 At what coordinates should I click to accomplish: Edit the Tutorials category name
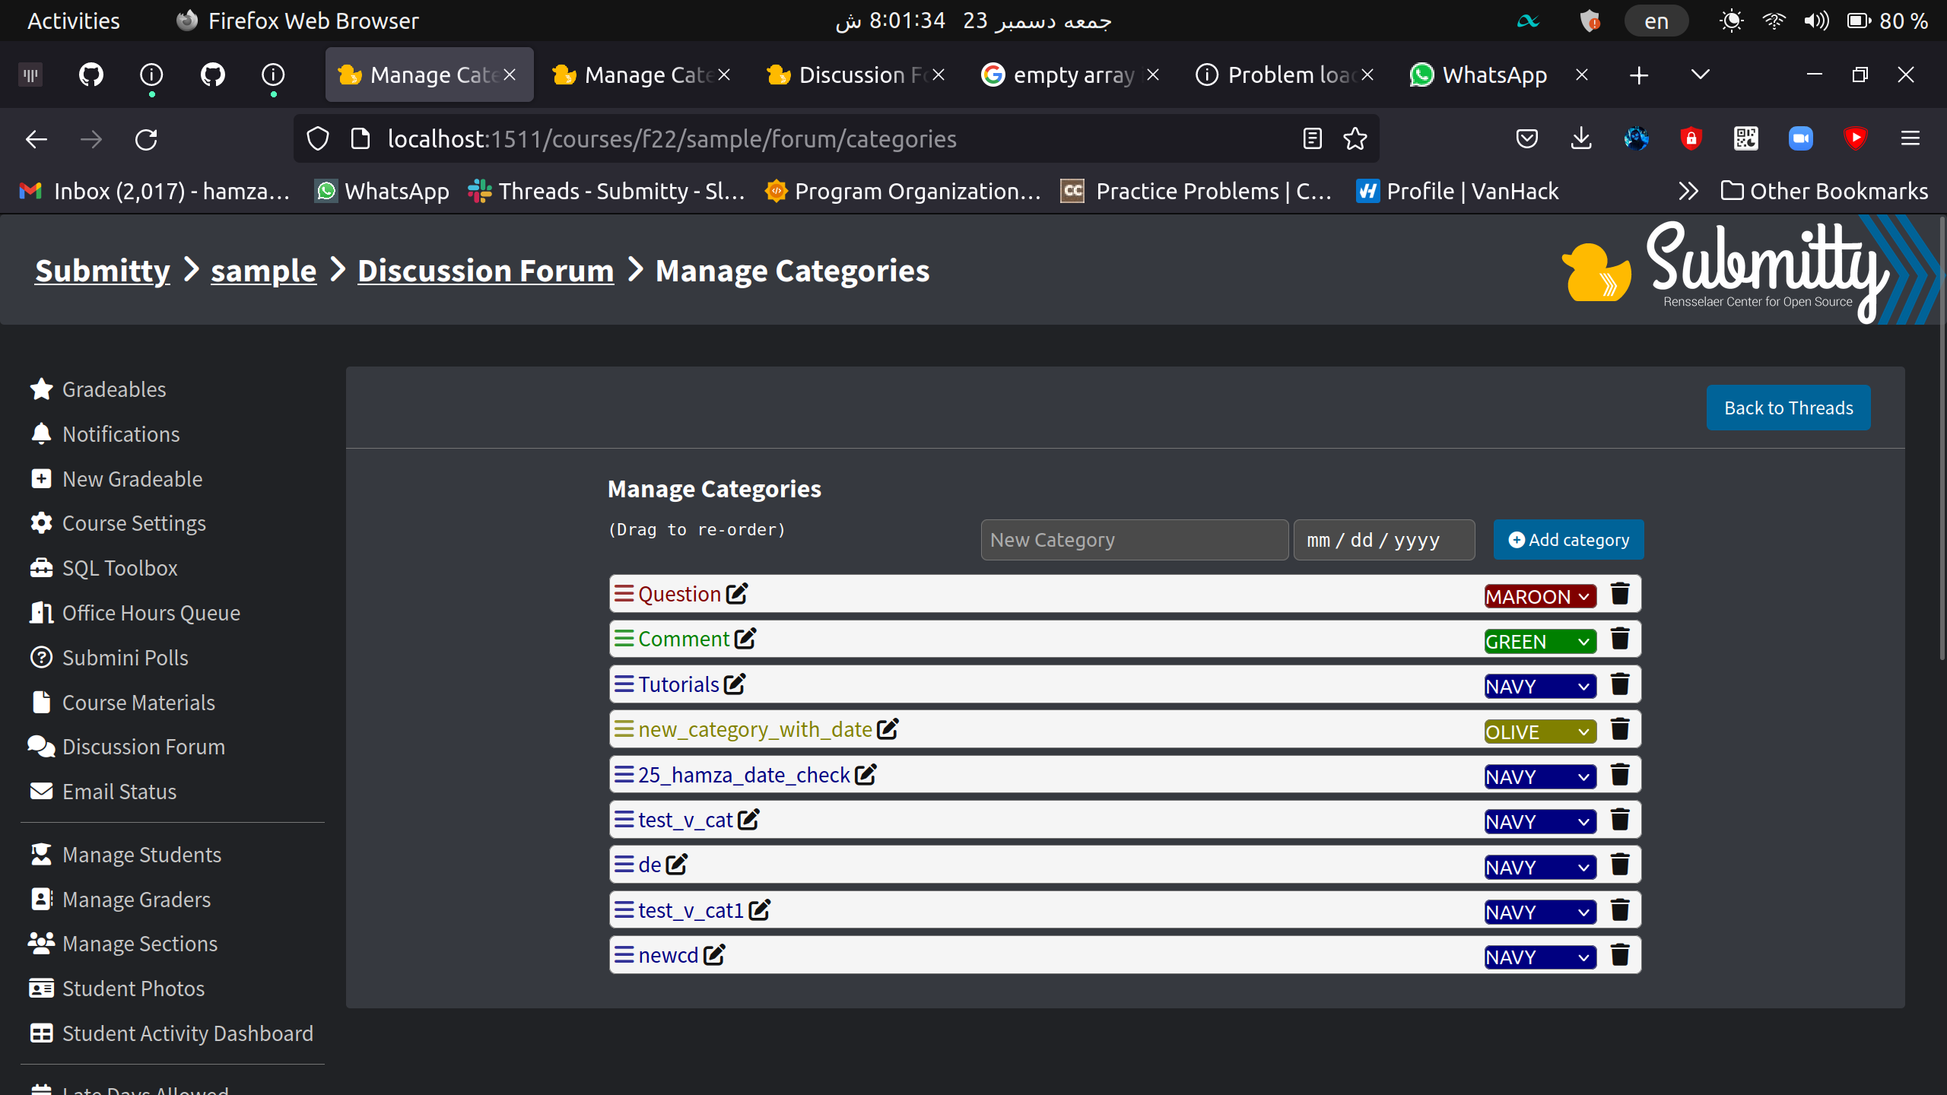pos(733,684)
